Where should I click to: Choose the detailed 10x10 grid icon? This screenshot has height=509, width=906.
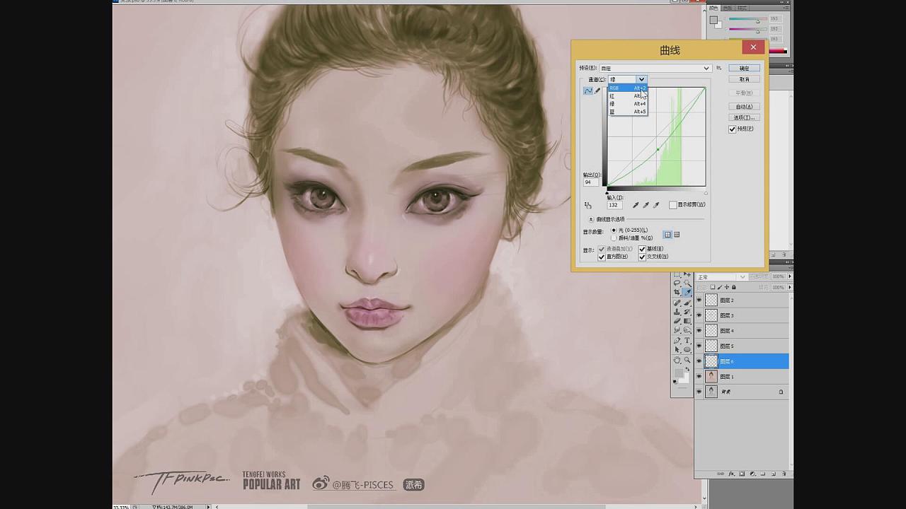[x=677, y=234]
